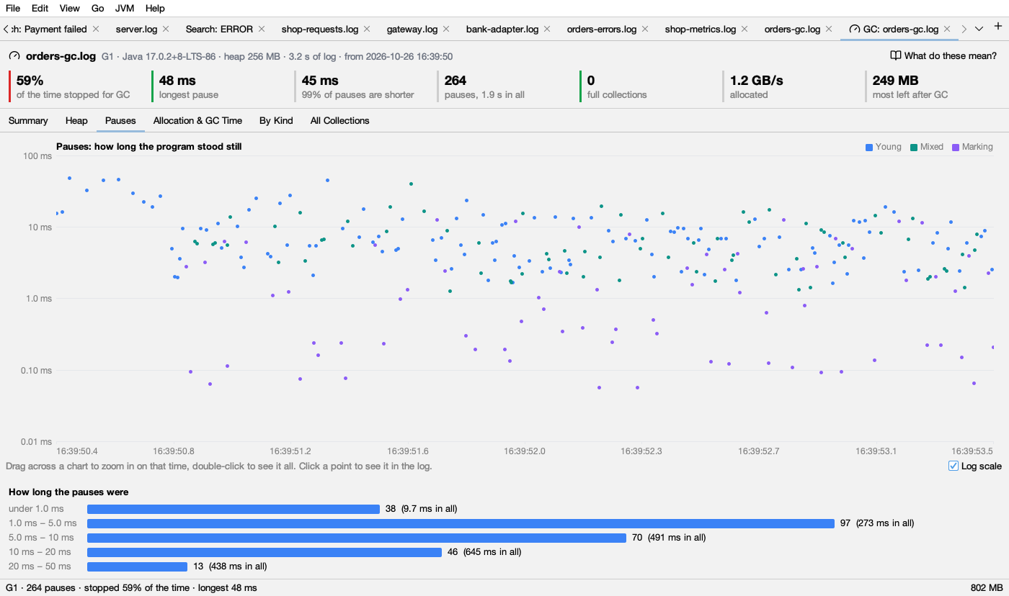Screen dimensions: 1009x596
Task: Toggle the Young series in legend
Action: click(x=883, y=147)
